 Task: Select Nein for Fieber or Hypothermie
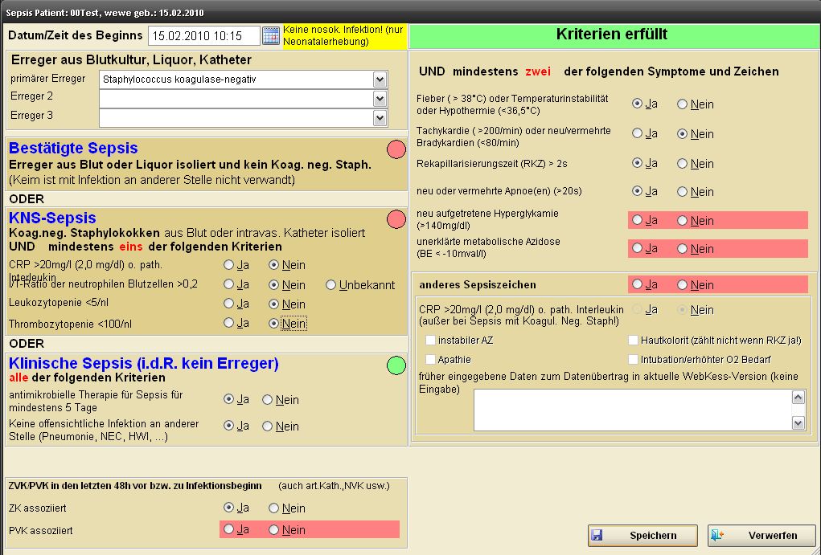pos(683,104)
